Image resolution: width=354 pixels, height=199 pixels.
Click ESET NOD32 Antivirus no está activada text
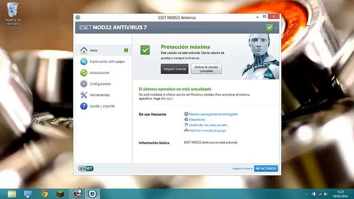tap(211, 143)
